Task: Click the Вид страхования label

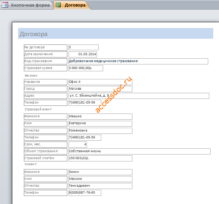Action: 45,61
